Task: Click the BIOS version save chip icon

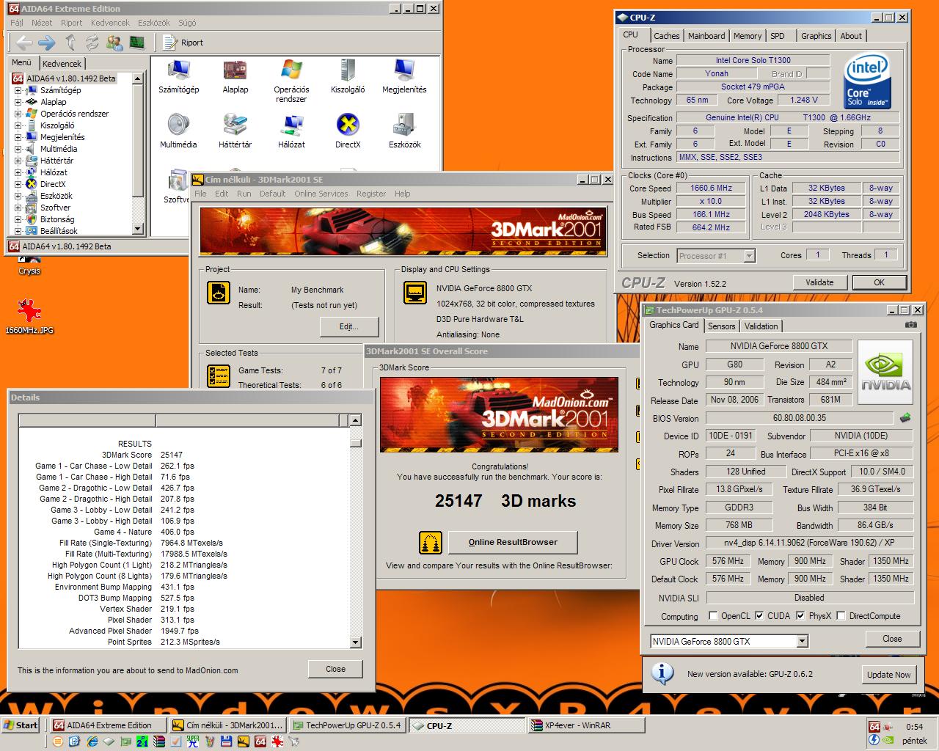Action: tap(905, 418)
